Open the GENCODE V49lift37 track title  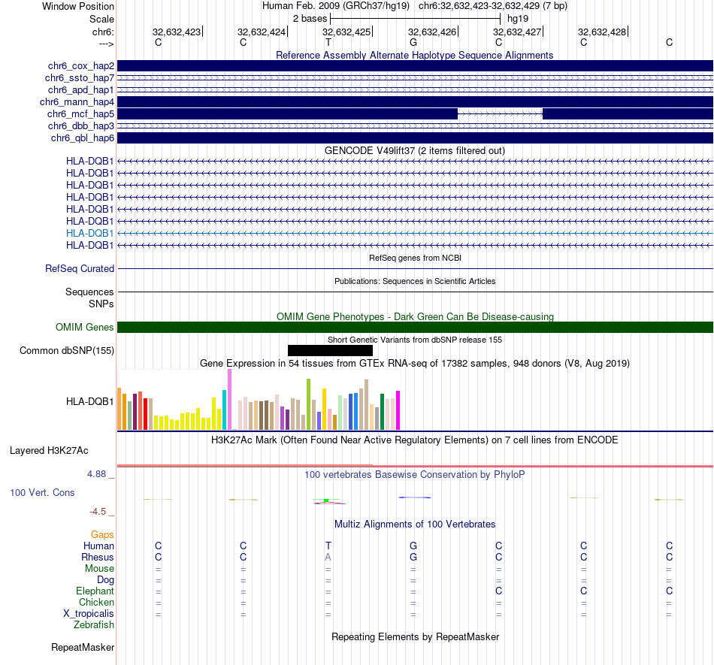pos(414,151)
